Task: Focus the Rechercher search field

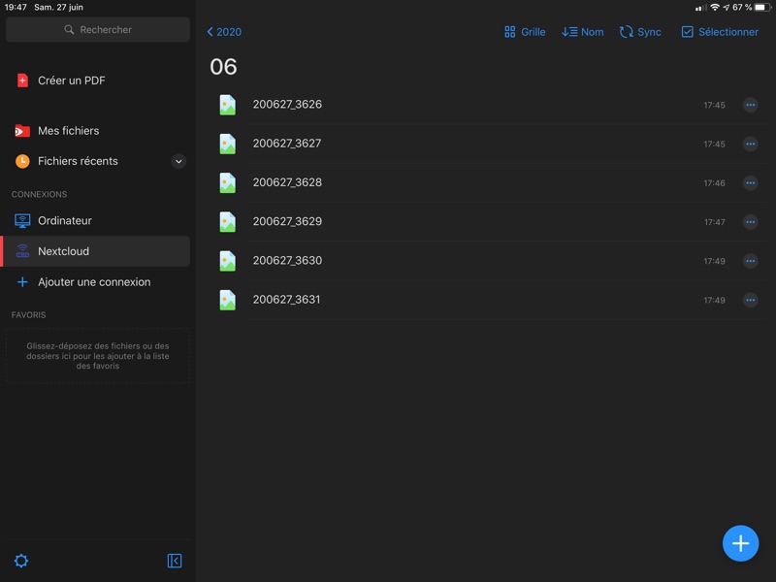Action: (98, 30)
